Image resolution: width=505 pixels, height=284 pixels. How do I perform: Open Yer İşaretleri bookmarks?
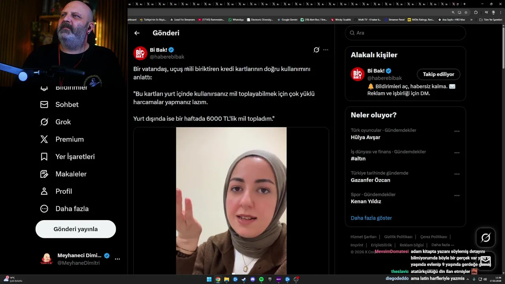pyautogui.click(x=67, y=157)
